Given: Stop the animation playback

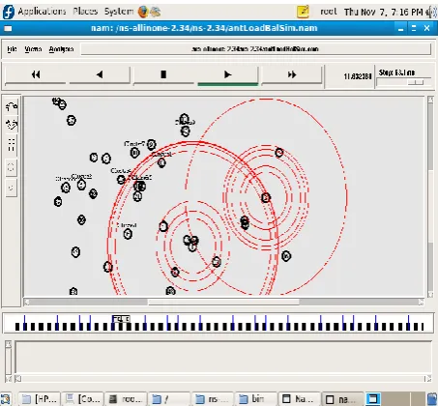Looking at the screenshot, I should pos(163,74).
